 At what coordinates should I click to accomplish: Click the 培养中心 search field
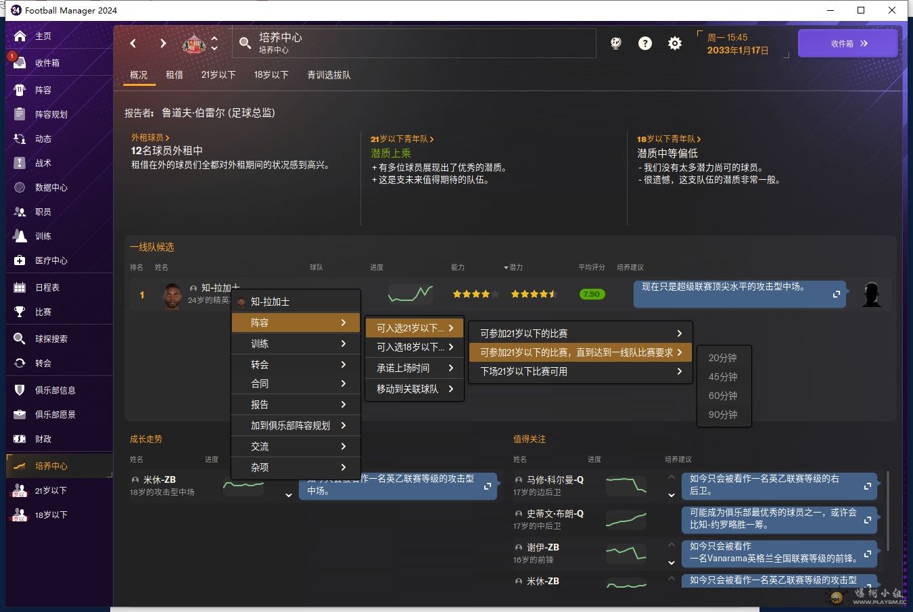click(415, 43)
